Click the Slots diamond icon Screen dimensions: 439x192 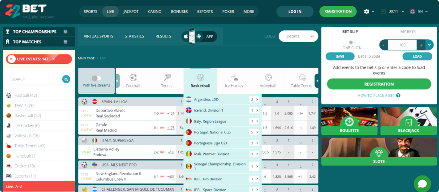(x=379, y=154)
